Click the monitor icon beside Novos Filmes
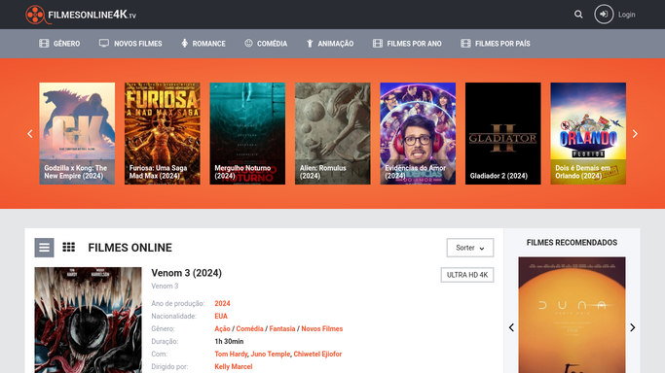The width and height of the screenshot is (665, 373). coord(104,43)
